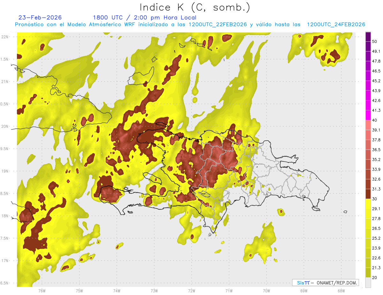Select the bright yellow swatch between 29.1 and 30

pos(368,204)
